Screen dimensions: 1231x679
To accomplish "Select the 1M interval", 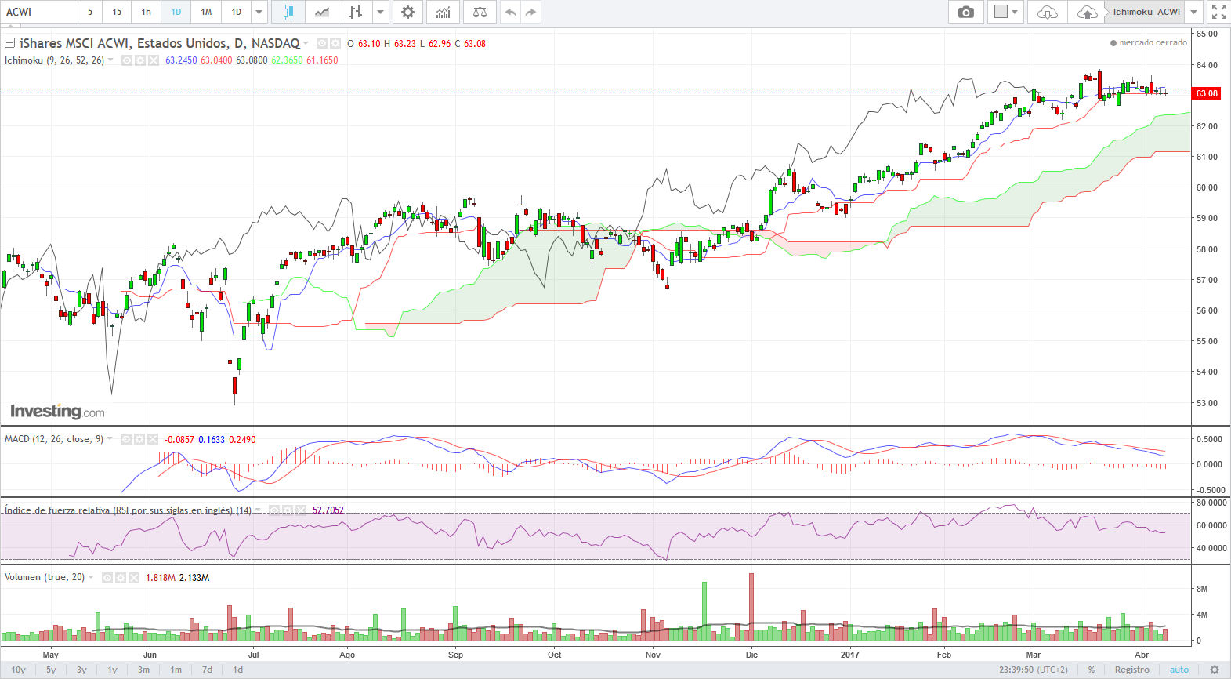I will pyautogui.click(x=206, y=12).
